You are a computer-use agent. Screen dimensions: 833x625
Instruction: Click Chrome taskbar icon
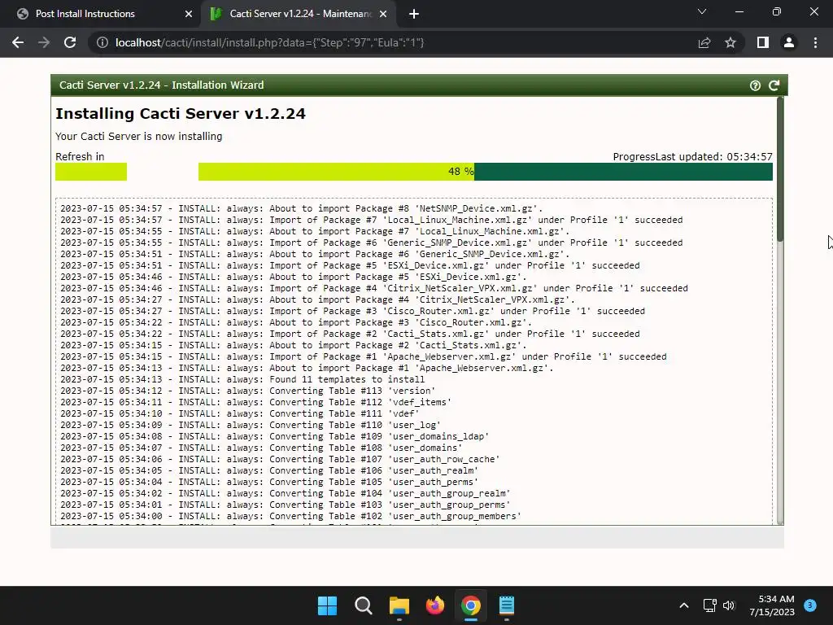point(471,605)
